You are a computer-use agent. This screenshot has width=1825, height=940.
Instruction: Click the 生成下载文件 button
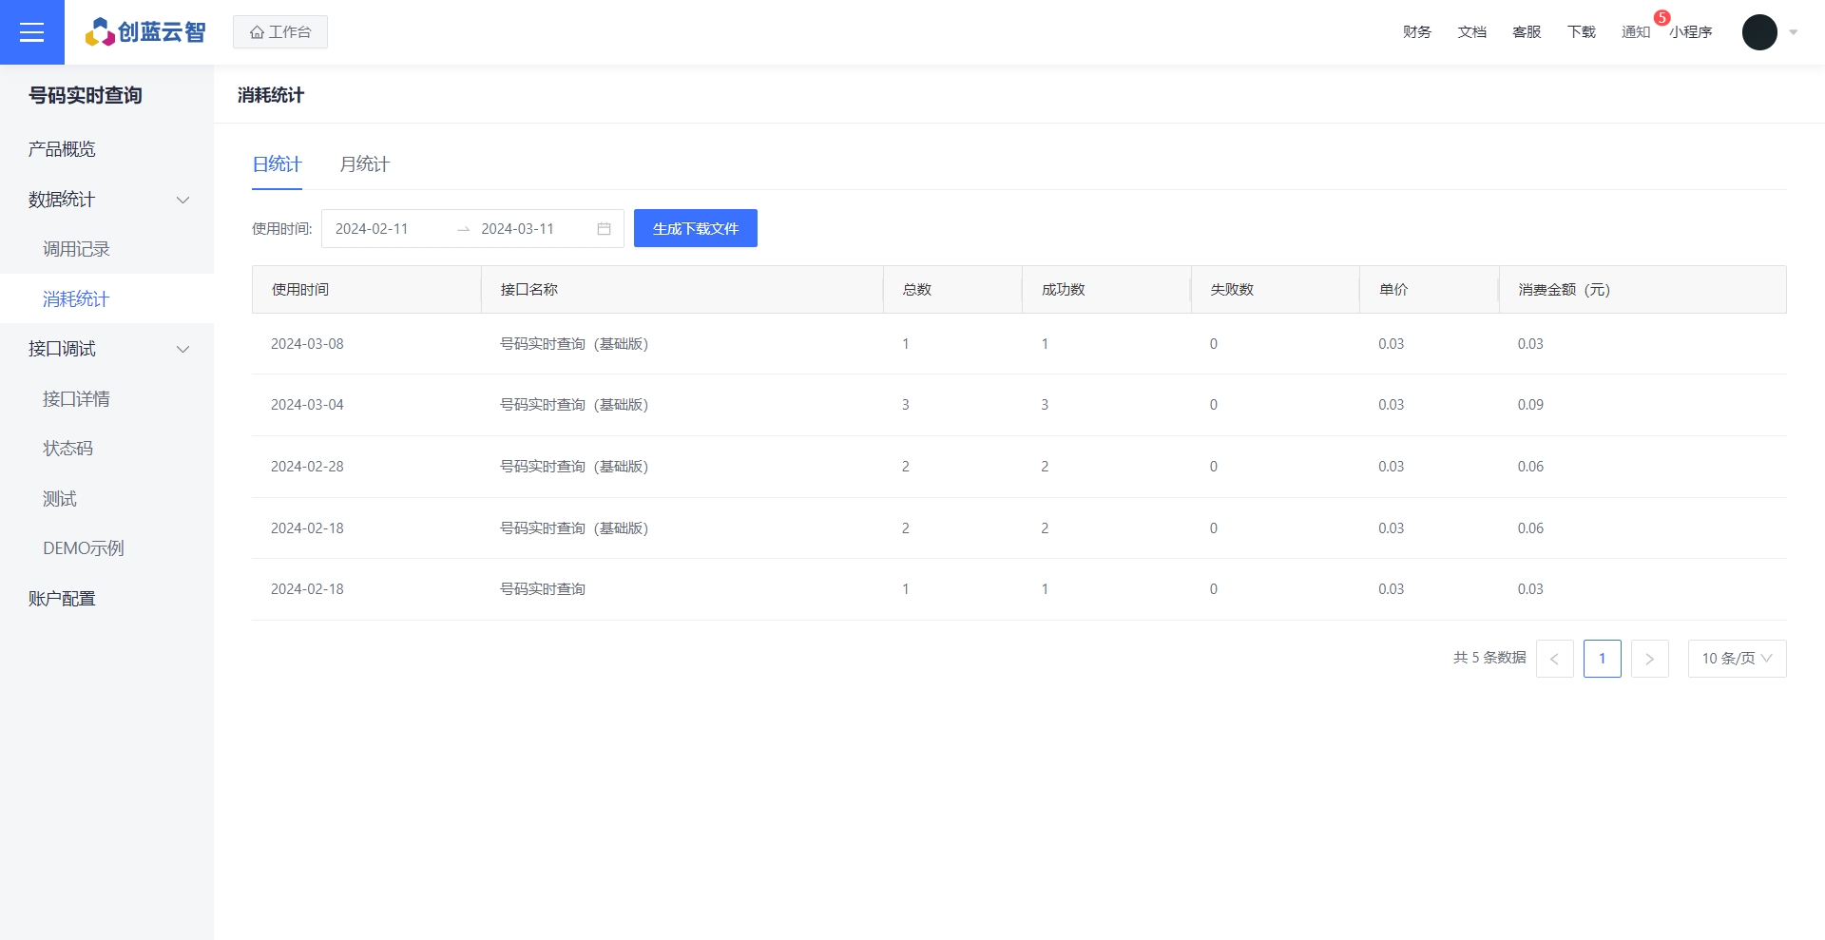695,229
